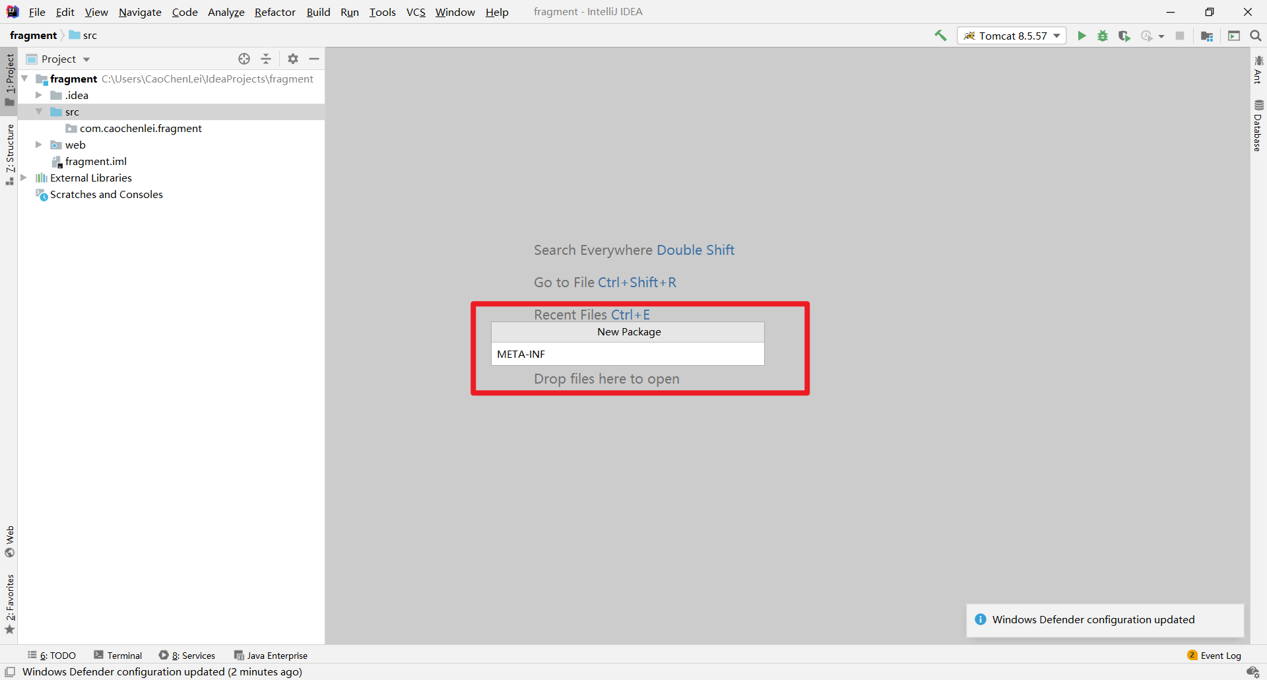
Task: Select the src folder row
Action: tap(172, 112)
